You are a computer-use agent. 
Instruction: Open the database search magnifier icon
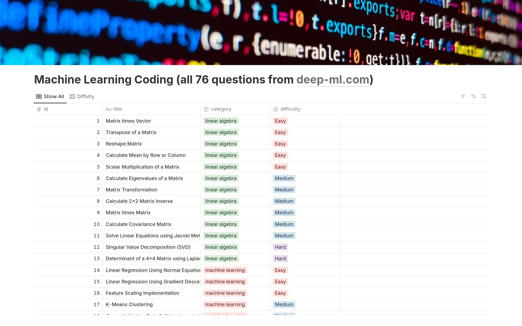click(x=483, y=97)
